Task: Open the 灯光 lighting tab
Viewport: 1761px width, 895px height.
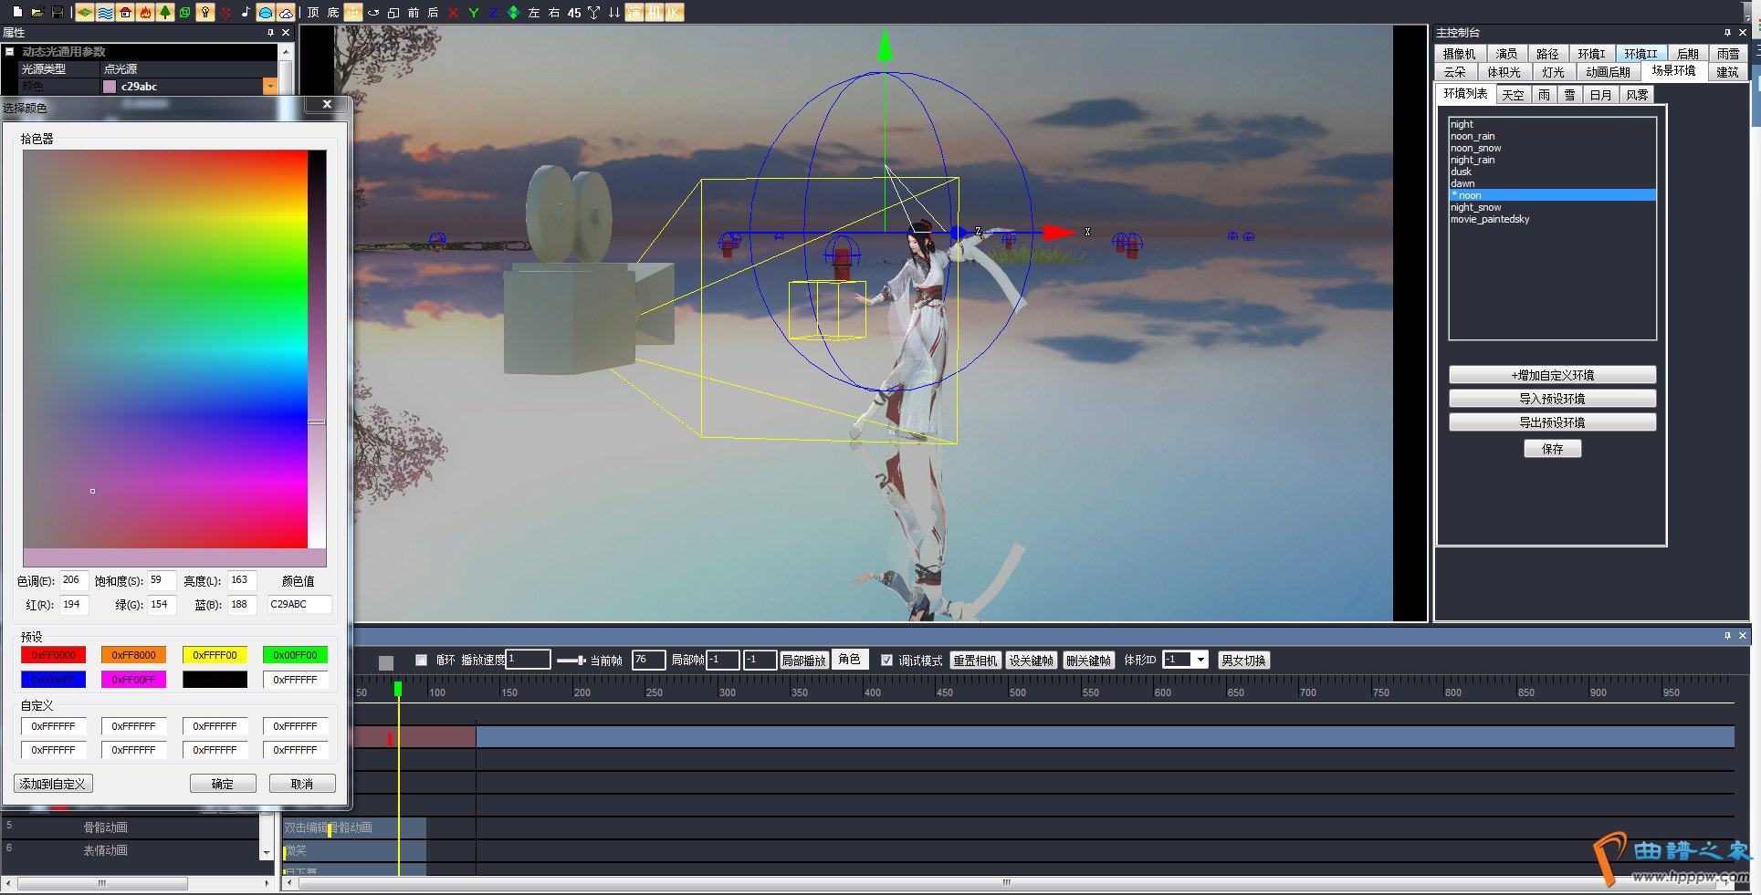Action: [1553, 72]
